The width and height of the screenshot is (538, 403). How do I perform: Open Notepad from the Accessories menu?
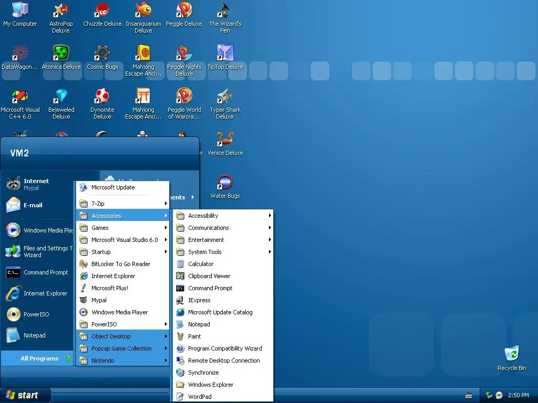(x=223, y=324)
